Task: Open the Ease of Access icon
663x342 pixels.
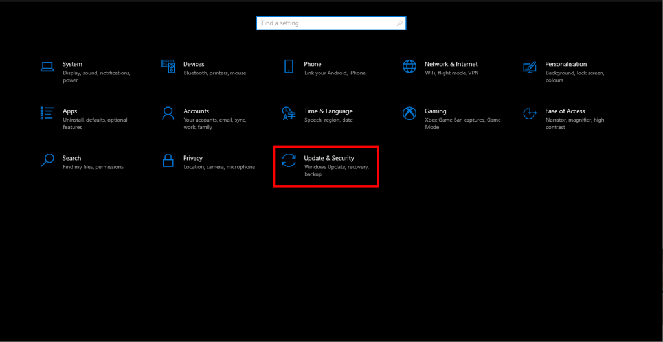Action: point(530,113)
